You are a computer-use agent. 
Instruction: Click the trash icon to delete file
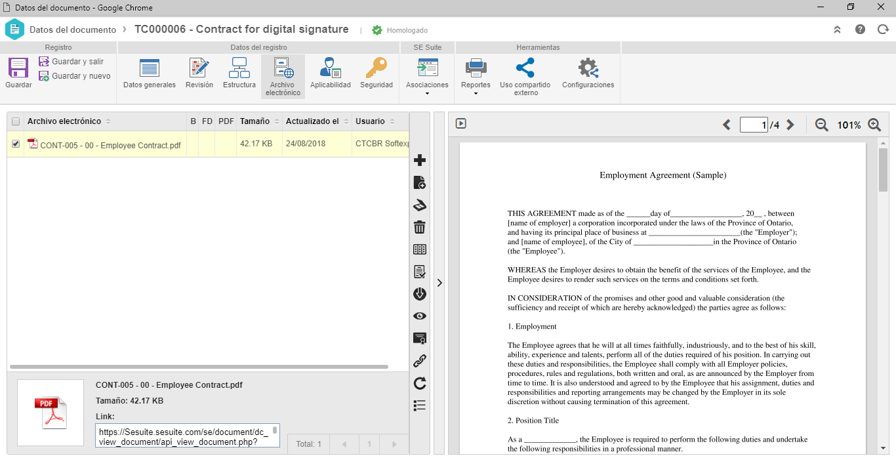(420, 227)
